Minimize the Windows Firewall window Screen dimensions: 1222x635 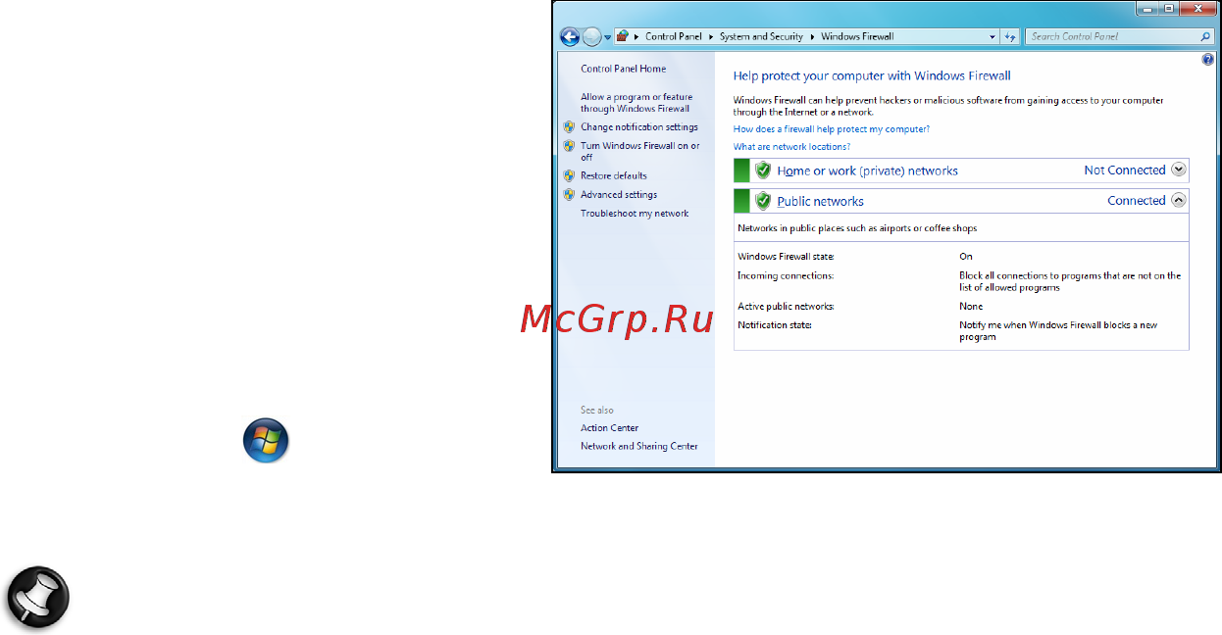point(1149,7)
